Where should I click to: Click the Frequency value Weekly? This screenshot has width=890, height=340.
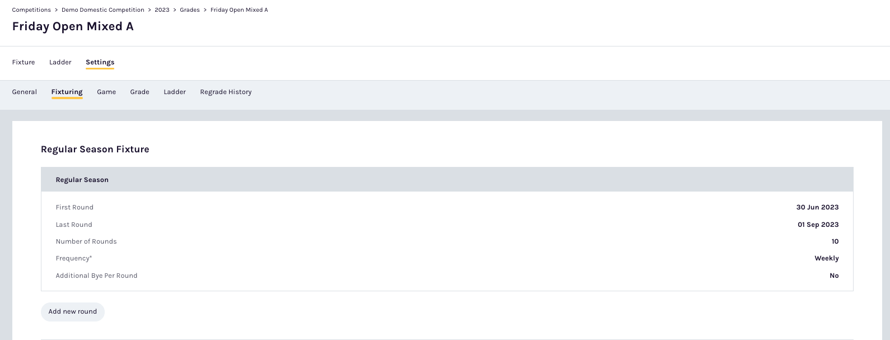826,258
